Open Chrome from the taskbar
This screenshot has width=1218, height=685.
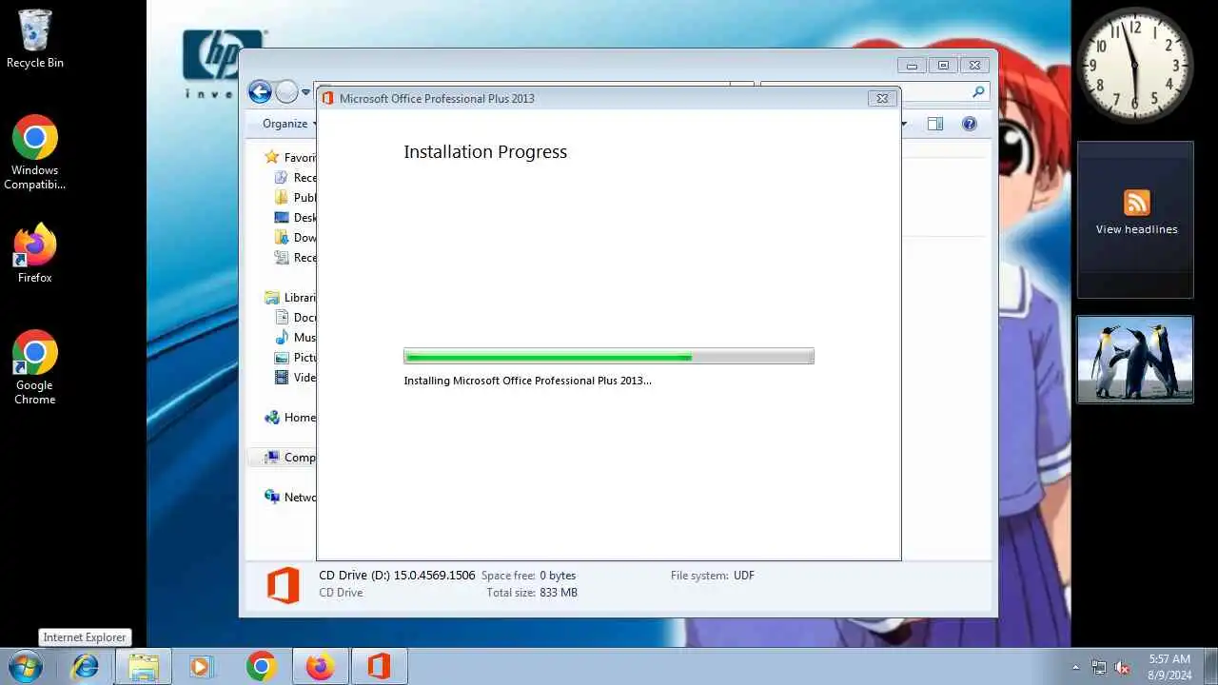click(x=261, y=666)
